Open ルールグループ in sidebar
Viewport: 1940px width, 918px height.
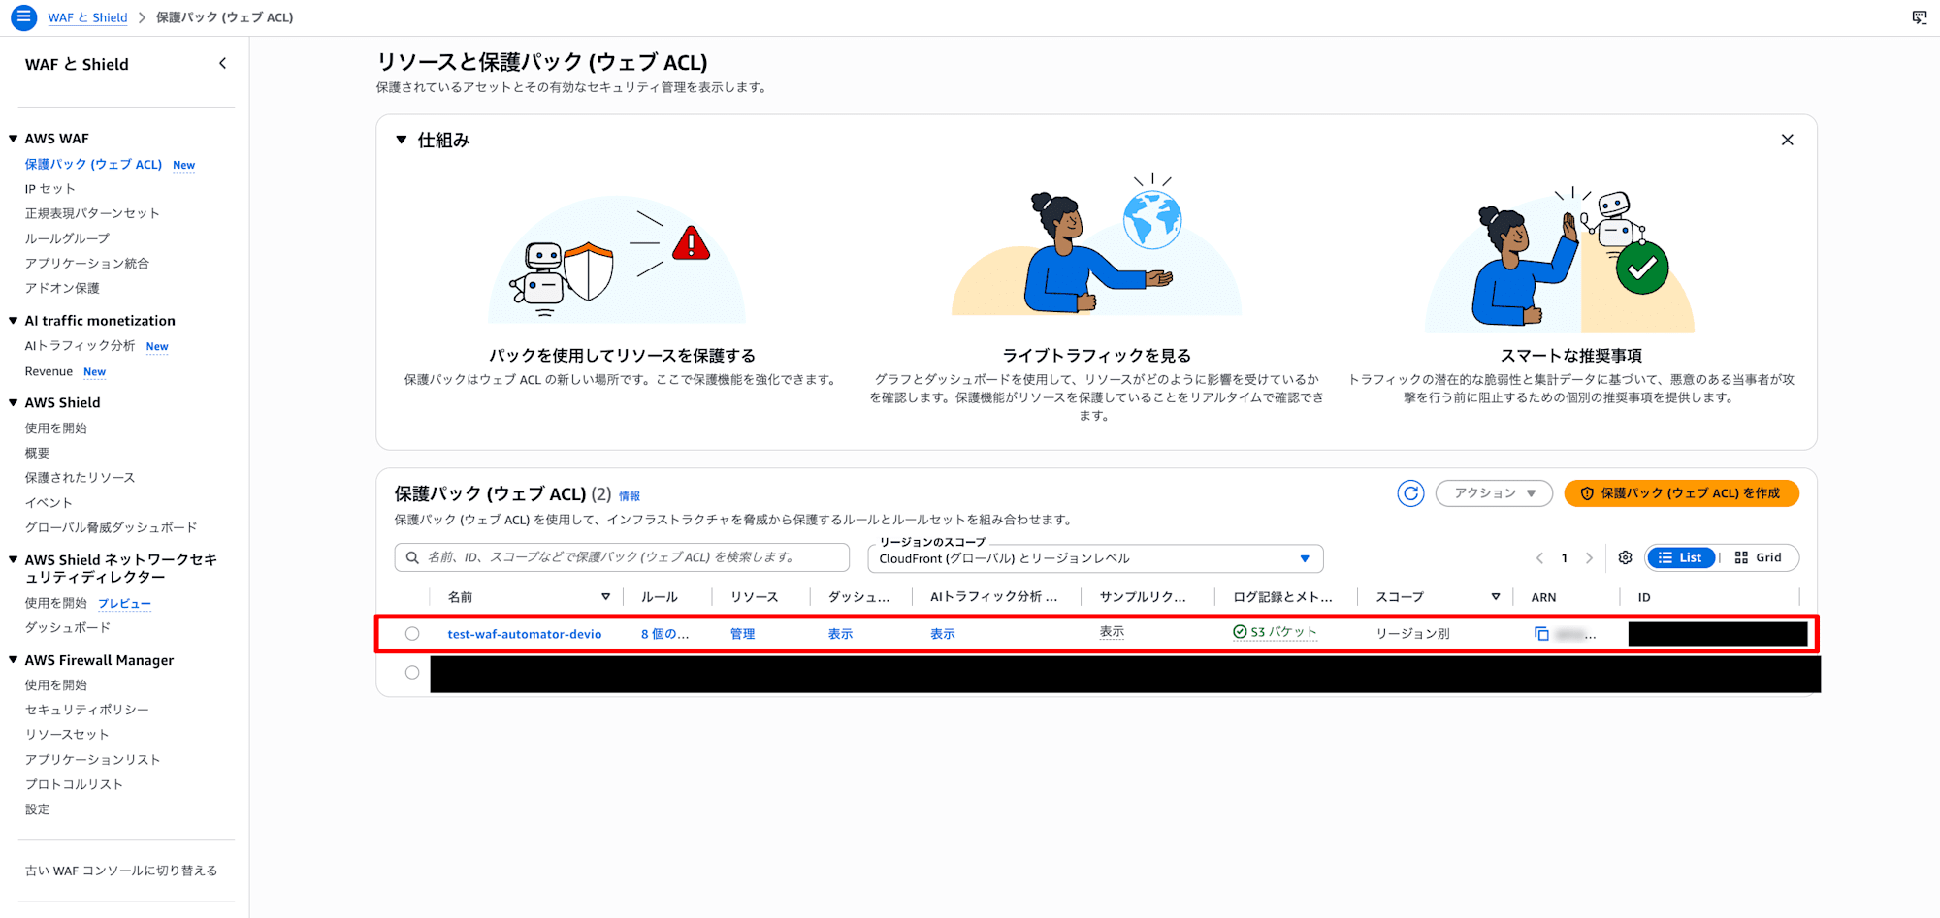67,238
